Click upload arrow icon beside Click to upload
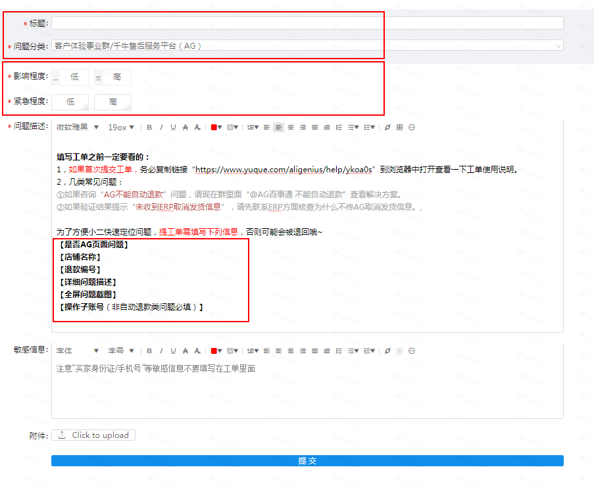Viewport: 594px width, 488px height. (x=62, y=435)
